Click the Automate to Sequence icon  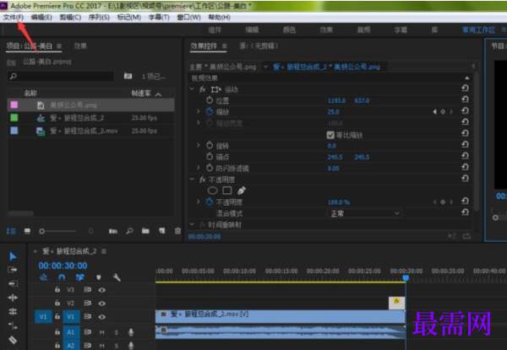tap(113, 231)
